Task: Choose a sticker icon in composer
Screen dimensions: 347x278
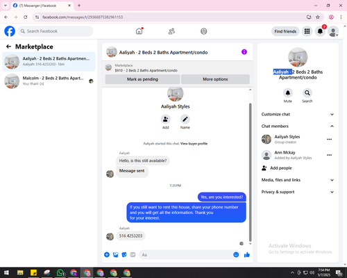Action: (124, 255)
